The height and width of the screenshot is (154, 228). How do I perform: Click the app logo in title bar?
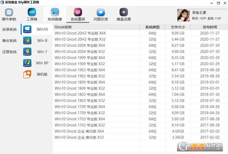(2, 2)
